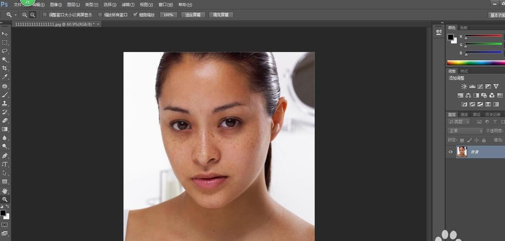Select the Crop tool

pyautogui.click(x=5, y=68)
